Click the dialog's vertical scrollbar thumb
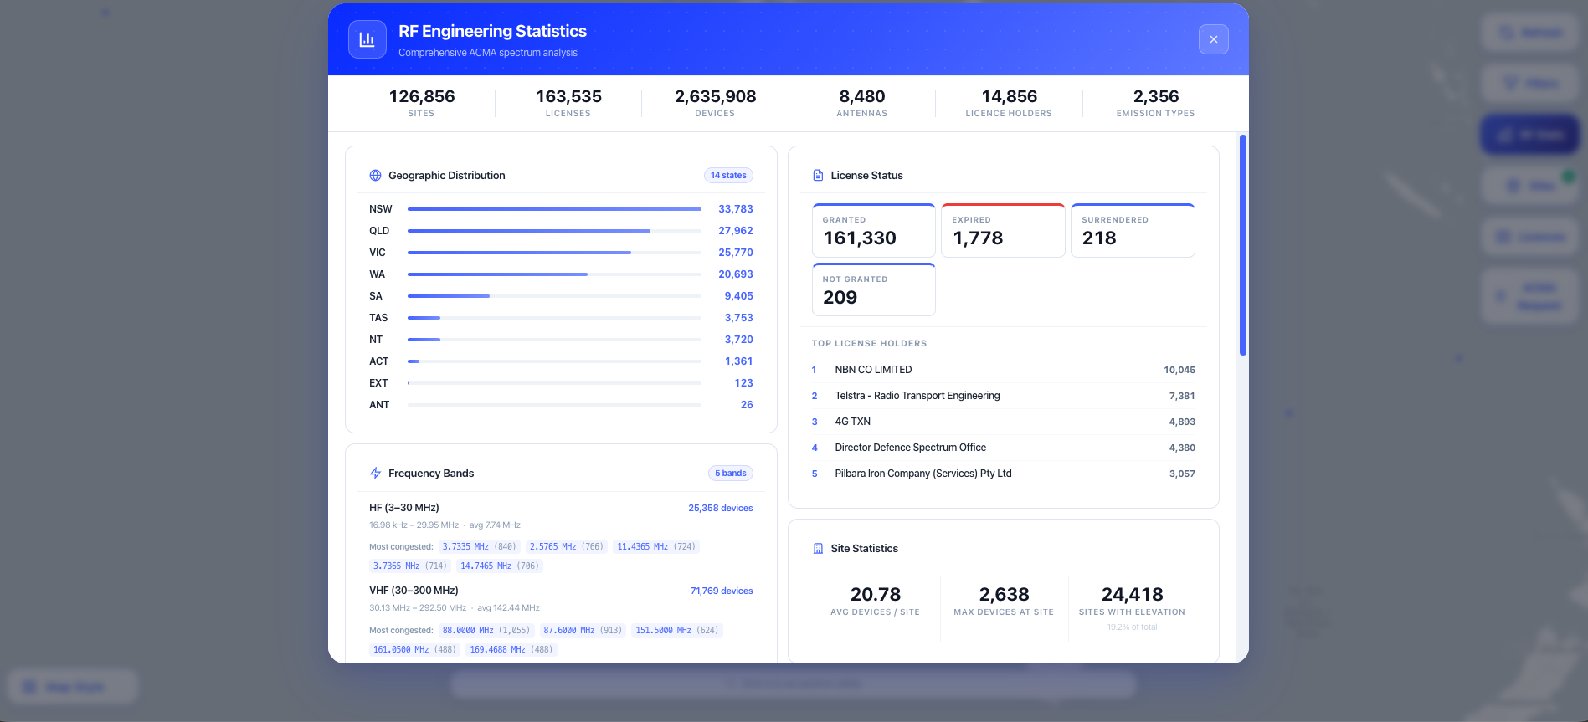Viewport: 1588px width, 722px height. tap(1242, 245)
